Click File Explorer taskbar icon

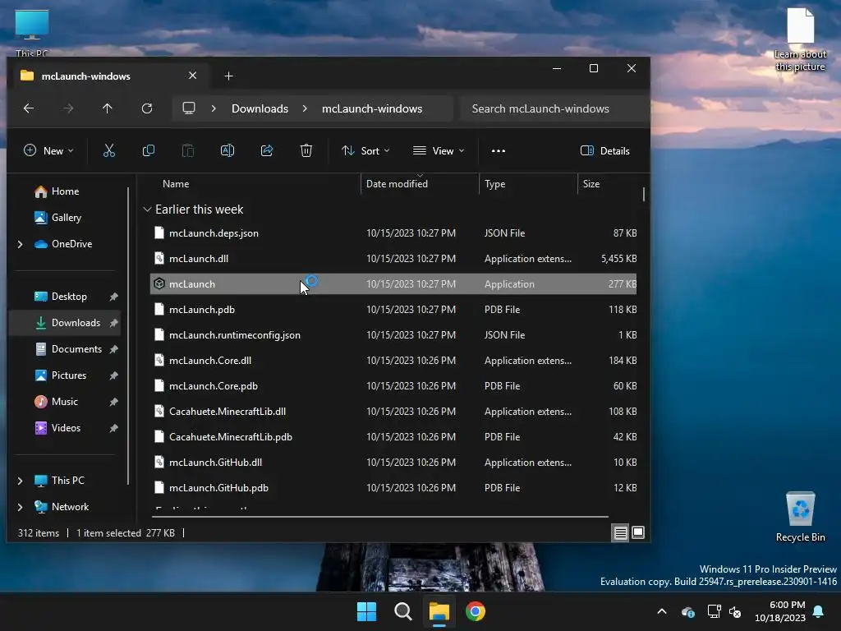(x=439, y=611)
